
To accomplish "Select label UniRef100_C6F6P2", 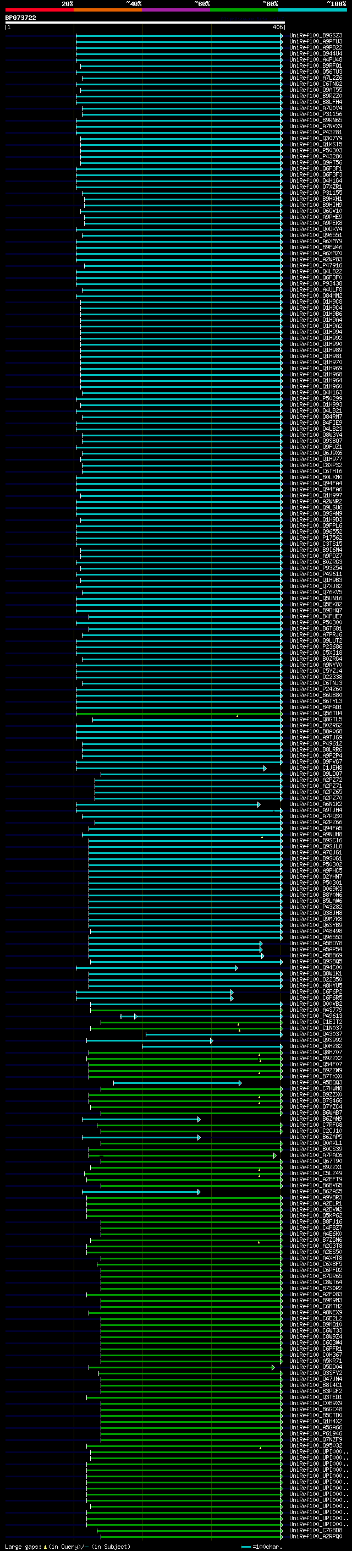I will point(316,991).
